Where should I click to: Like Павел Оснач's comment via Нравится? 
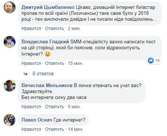click(x=31, y=129)
